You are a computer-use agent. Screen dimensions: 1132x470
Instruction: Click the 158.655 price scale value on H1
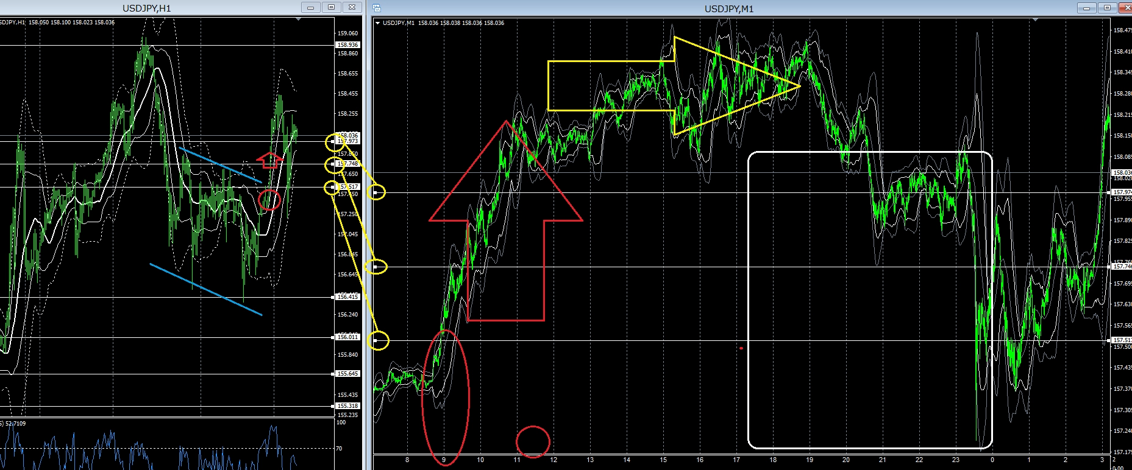click(x=347, y=74)
